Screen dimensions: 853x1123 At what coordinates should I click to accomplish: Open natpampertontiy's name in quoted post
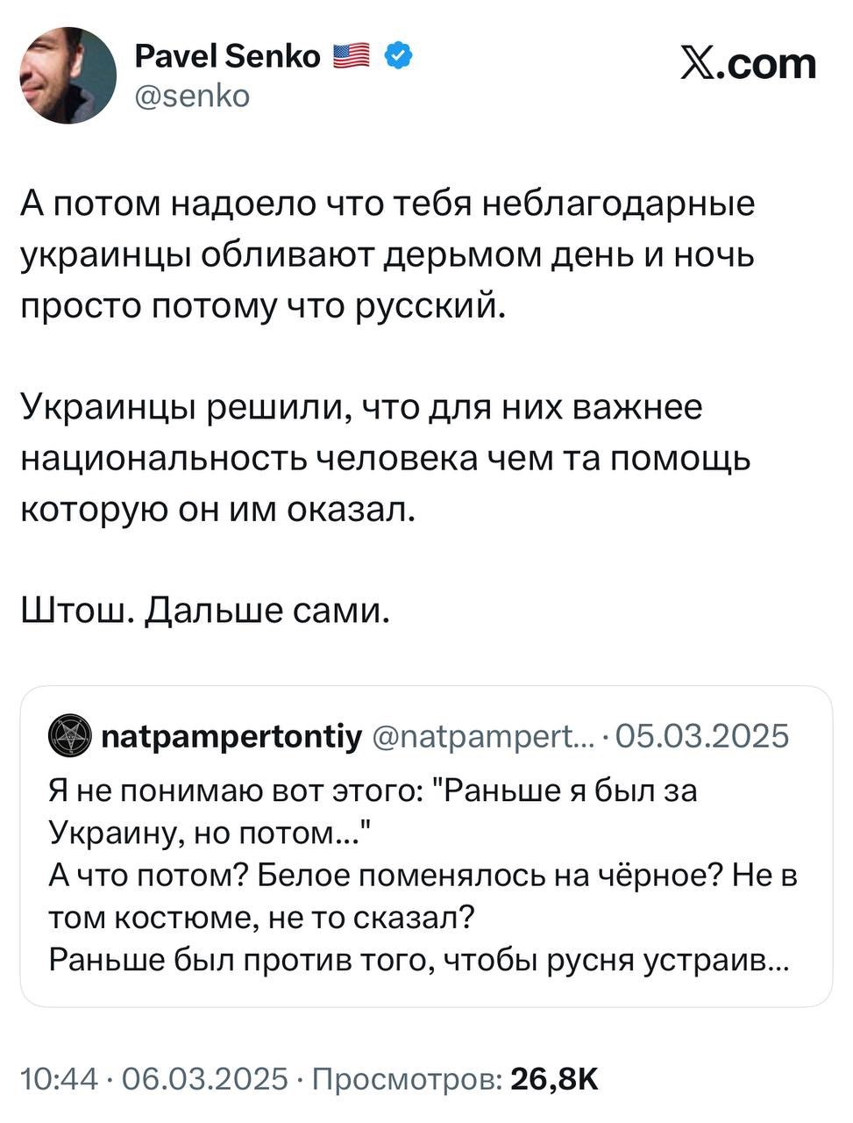(231, 735)
